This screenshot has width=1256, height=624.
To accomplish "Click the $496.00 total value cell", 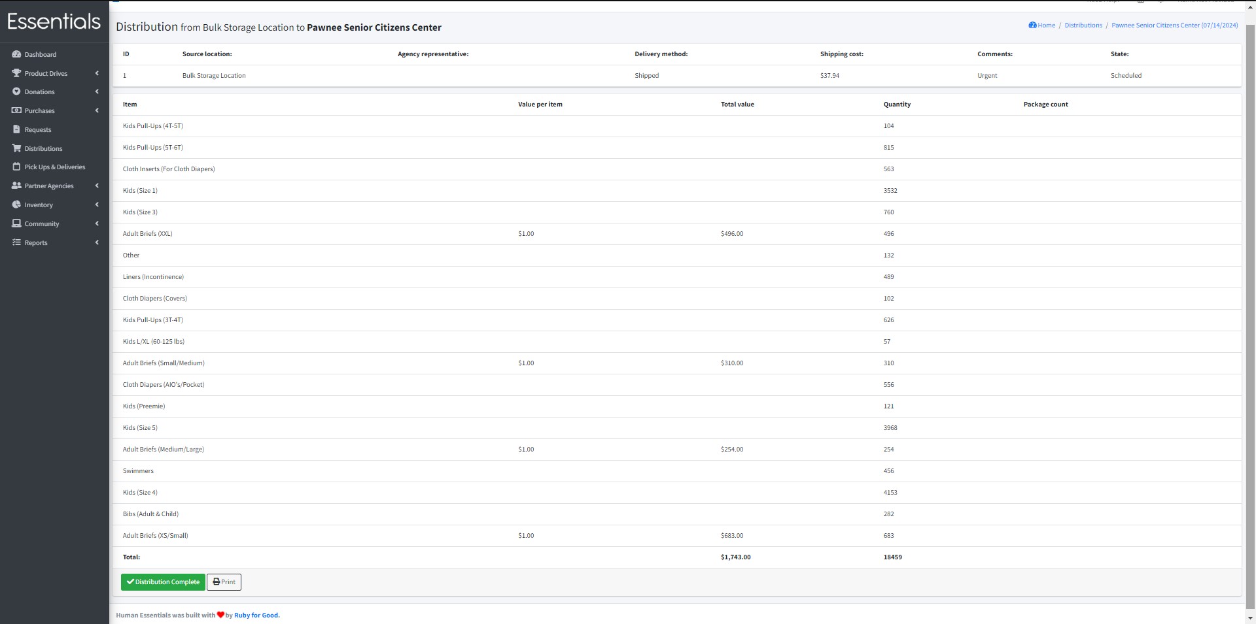I will [x=732, y=233].
